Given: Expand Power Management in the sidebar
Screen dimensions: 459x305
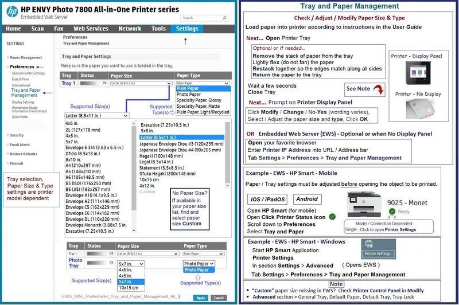Looking at the screenshot, I should [26, 57].
